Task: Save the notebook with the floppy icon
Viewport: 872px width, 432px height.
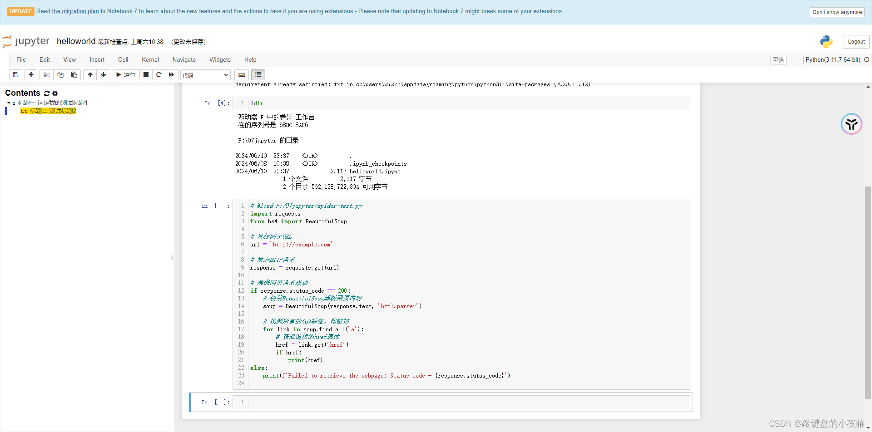Action: (x=15, y=75)
